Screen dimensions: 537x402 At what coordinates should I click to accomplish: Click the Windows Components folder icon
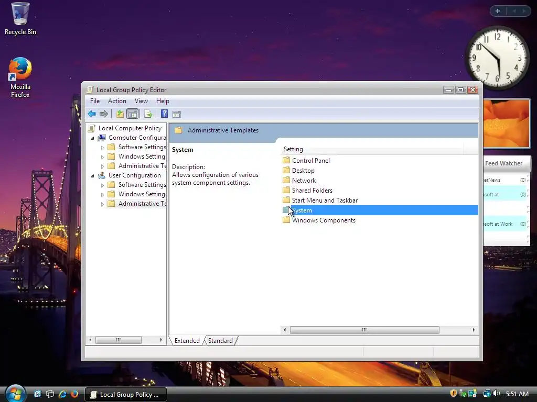pyautogui.click(x=286, y=220)
